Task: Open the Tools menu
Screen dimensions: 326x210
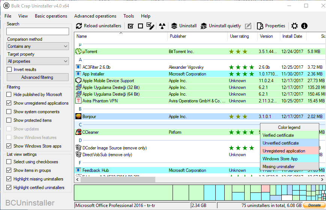Action: tap(129, 16)
